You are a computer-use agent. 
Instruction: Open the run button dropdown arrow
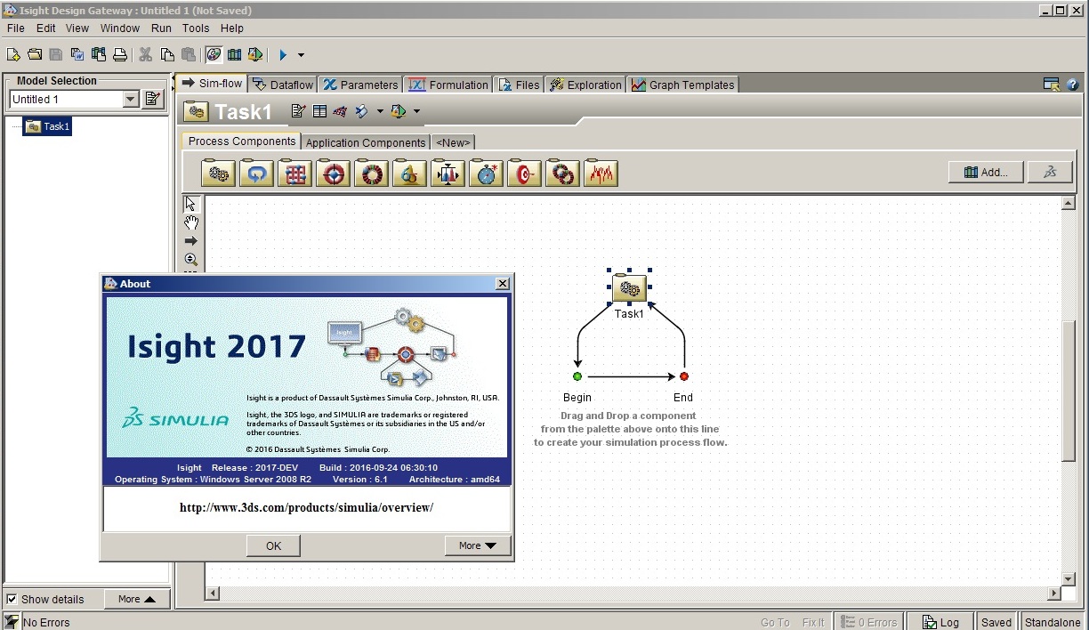(301, 55)
